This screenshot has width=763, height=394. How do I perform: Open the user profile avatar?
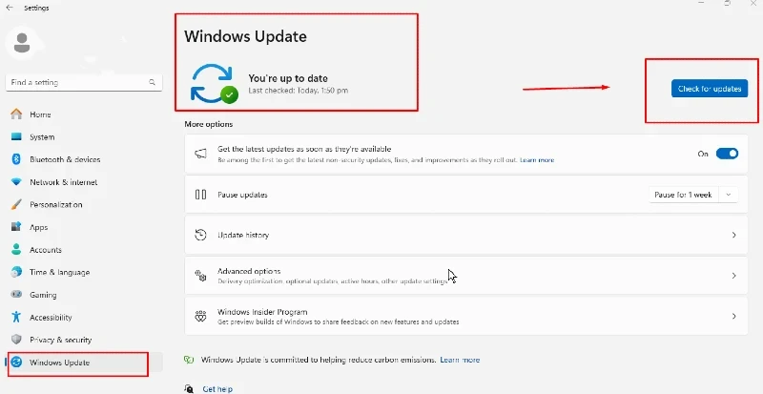tap(22, 43)
